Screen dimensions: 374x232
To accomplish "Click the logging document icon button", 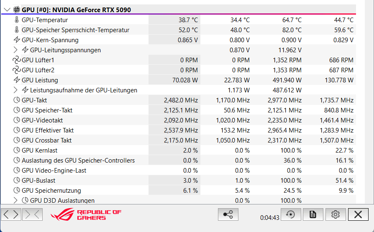I will (313, 214).
